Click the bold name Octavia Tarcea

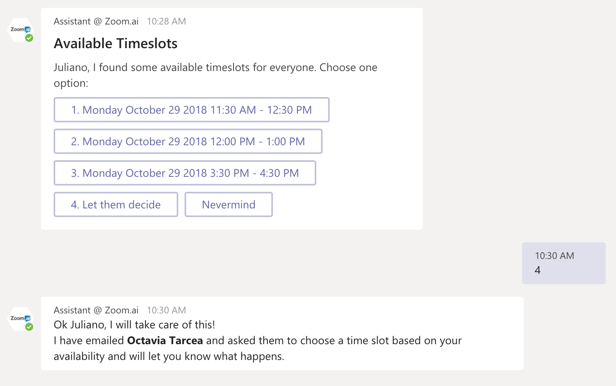coord(165,341)
